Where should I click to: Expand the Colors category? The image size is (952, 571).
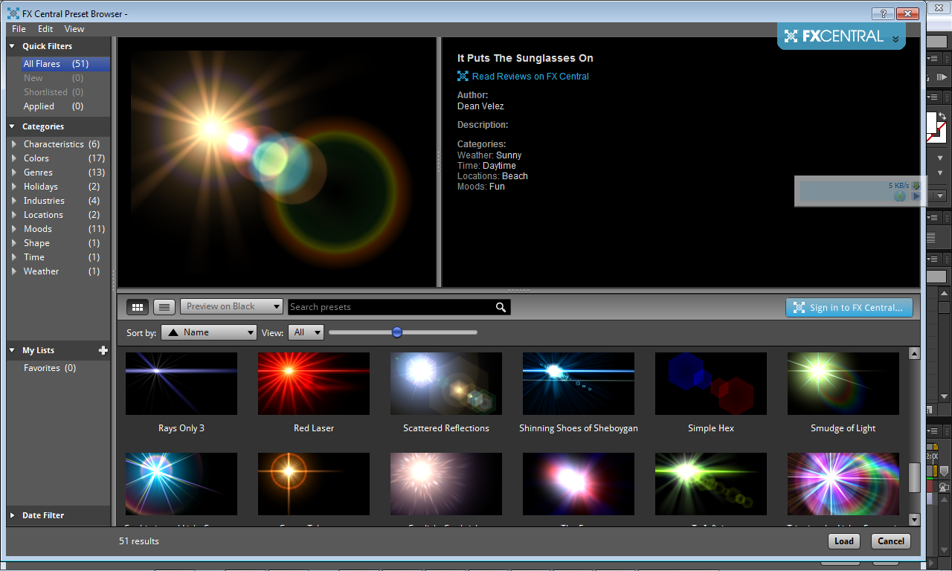point(13,158)
